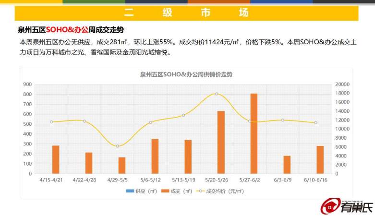Screen dimensions: 375x216
Task: Click the x-axis label 4/22-4/28
Action: (x=85, y=180)
